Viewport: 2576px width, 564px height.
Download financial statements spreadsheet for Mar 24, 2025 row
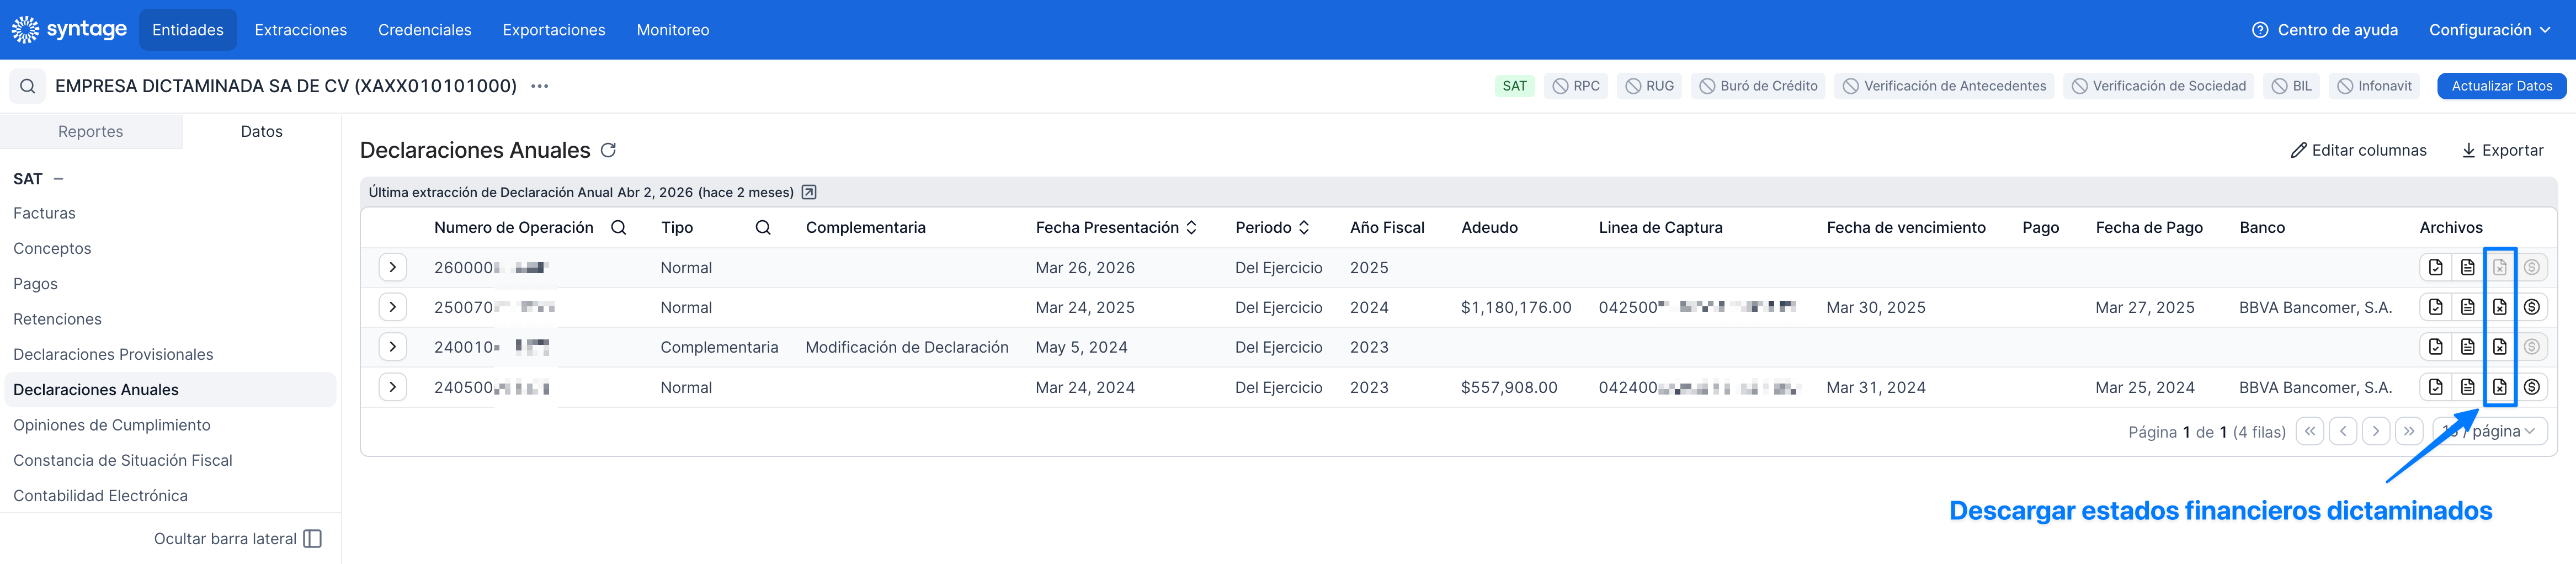pyautogui.click(x=2499, y=307)
